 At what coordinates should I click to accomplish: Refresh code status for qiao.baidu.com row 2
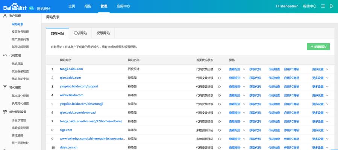pos(220,78)
